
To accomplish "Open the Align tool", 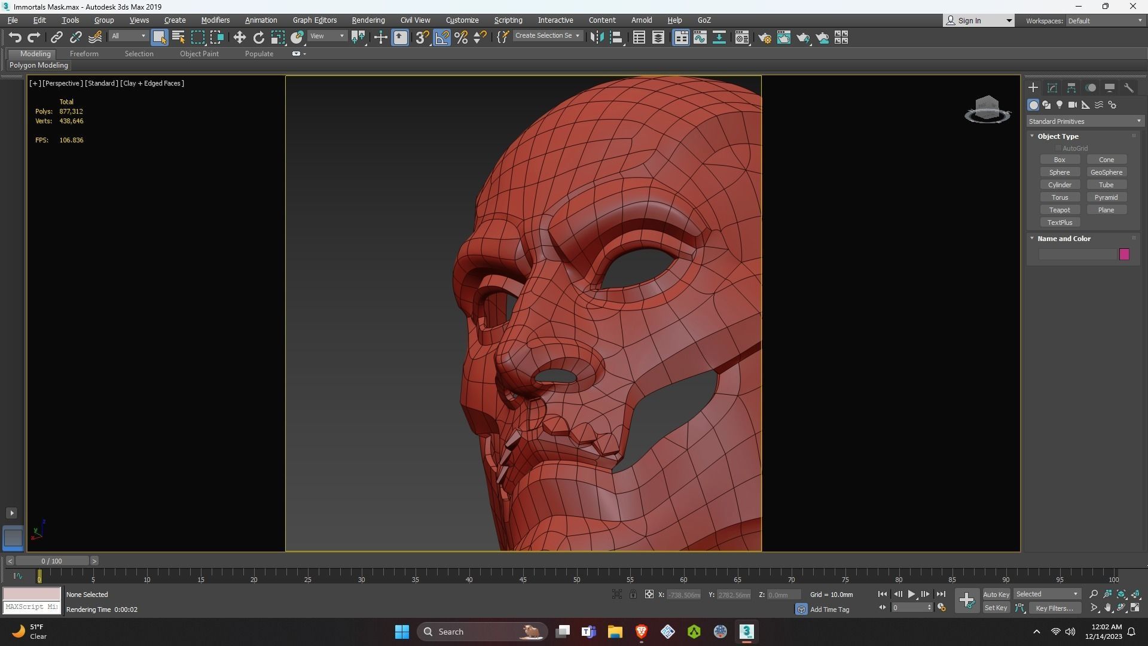I will pyautogui.click(x=616, y=38).
